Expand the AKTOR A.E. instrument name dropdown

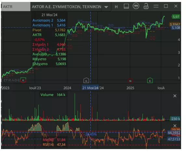pos(106,7)
